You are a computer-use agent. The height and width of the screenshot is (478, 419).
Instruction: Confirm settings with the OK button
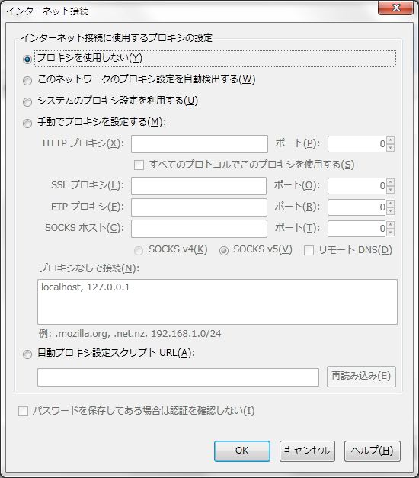click(242, 451)
